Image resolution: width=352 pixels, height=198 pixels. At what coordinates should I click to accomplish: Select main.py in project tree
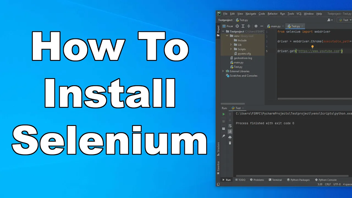click(x=237, y=62)
